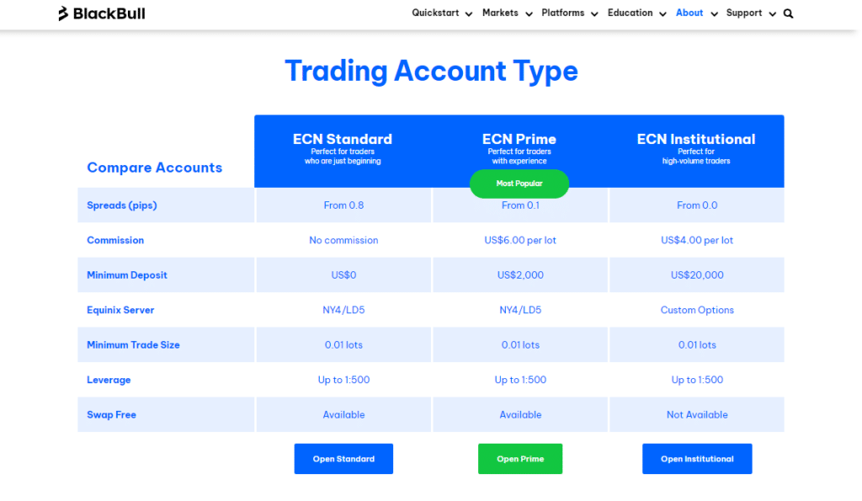This screenshot has width=862, height=501.
Task: Open the Education menu
Action: [x=630, y=13]
